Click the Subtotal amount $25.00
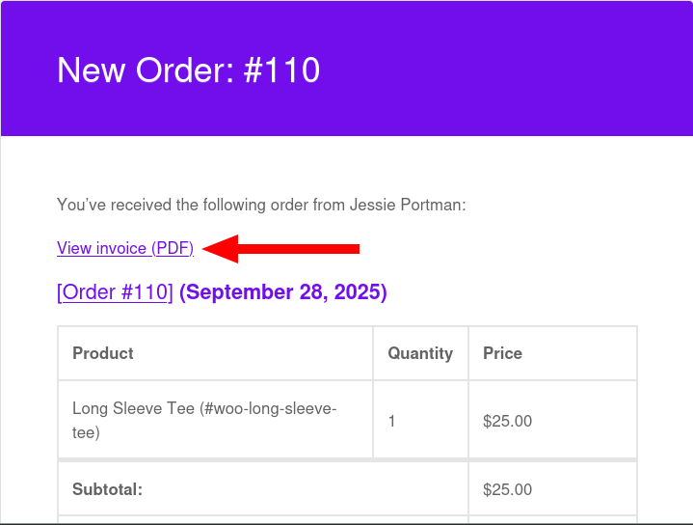This screenshot has width=693, height=525. click(508, 489)
